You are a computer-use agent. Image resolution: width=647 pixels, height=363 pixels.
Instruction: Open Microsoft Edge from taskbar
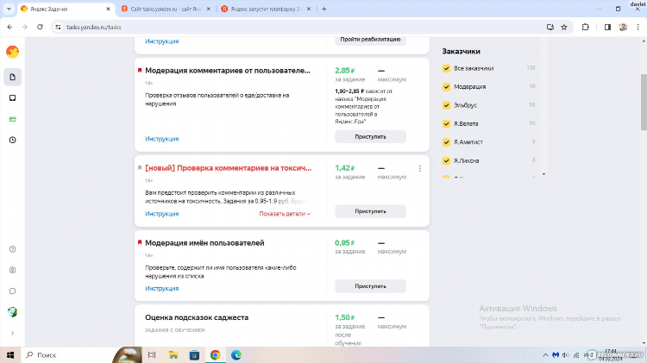point(236,355)
